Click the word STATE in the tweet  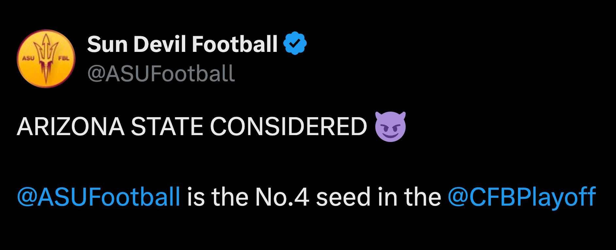tap(167, 127)
